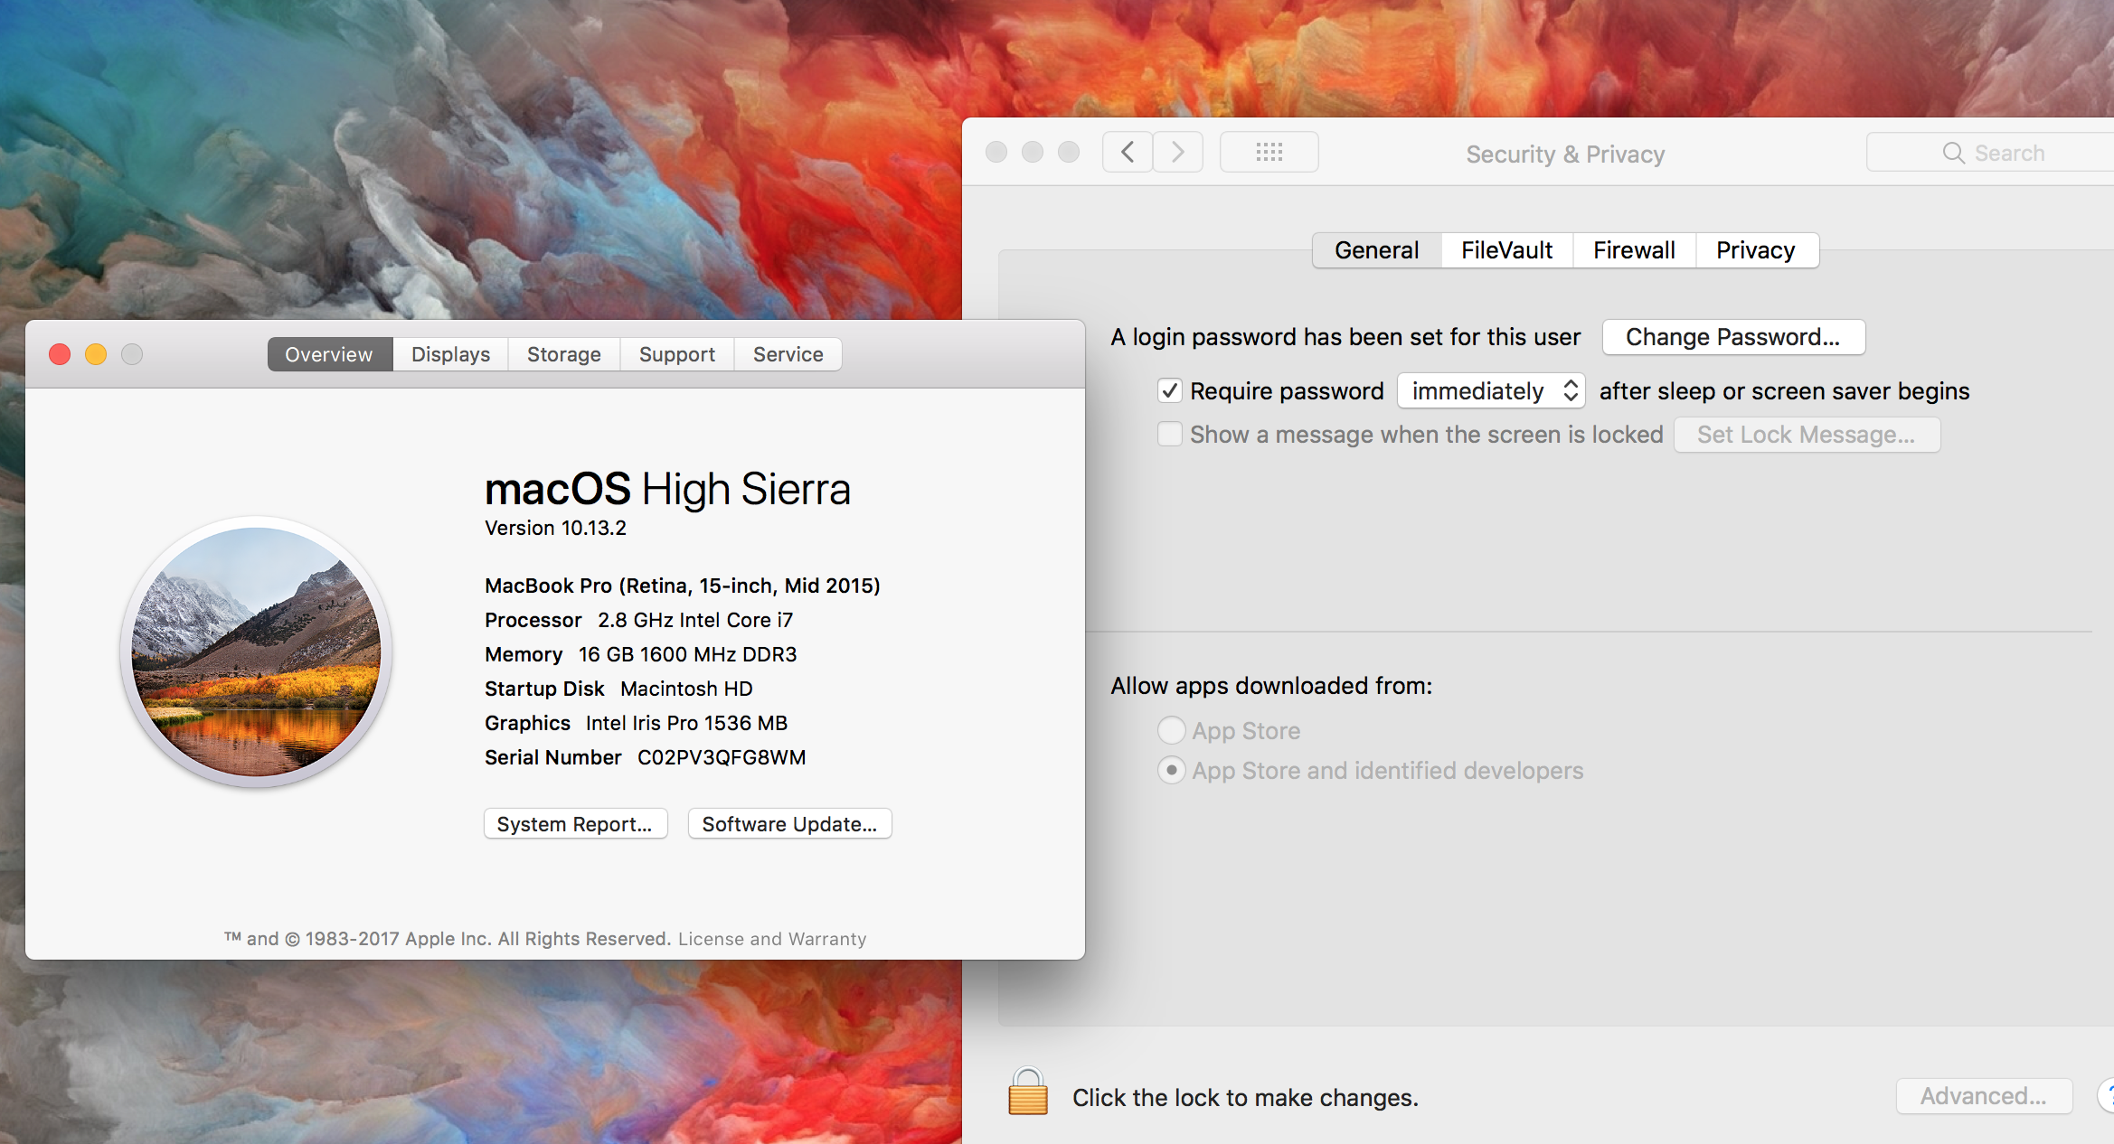2114x1144 pixels.
Task: Switch to the Firewall tab
Action: pos(1634,250)
